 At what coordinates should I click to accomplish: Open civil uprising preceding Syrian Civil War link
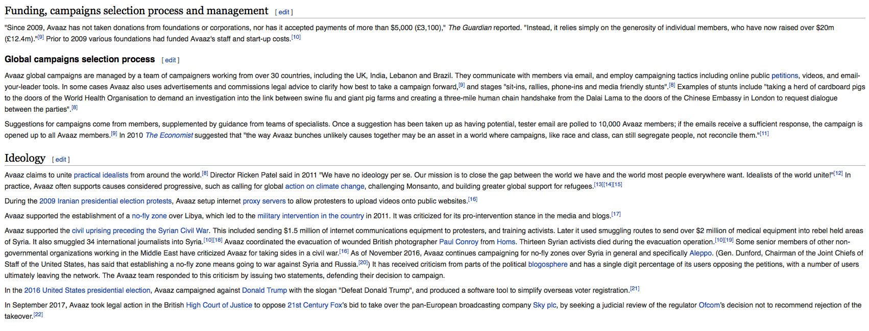(140, 231)
